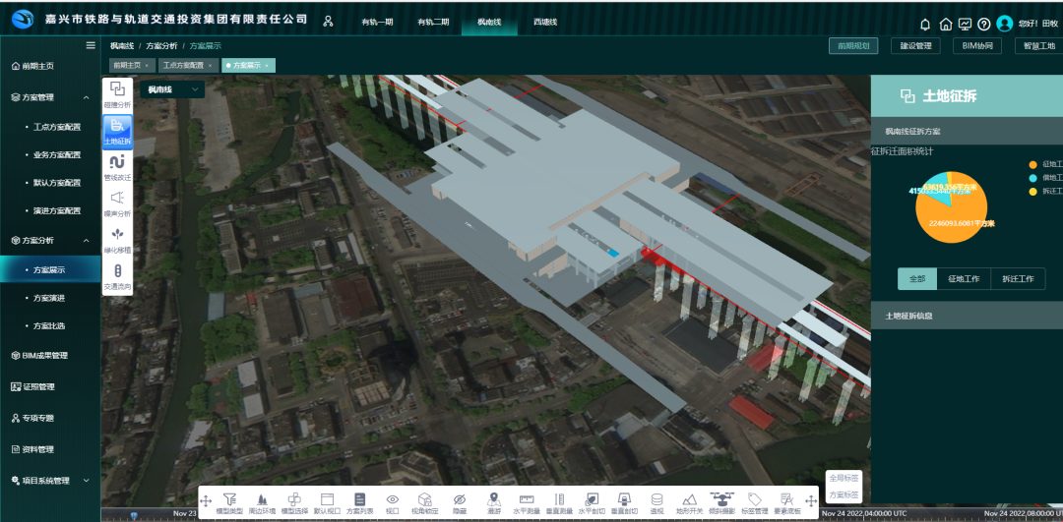This screenshot has width=1063, height=522.
Task: Open the 噪声分析 noise analysis tool
Action: (x=117, y=202)
